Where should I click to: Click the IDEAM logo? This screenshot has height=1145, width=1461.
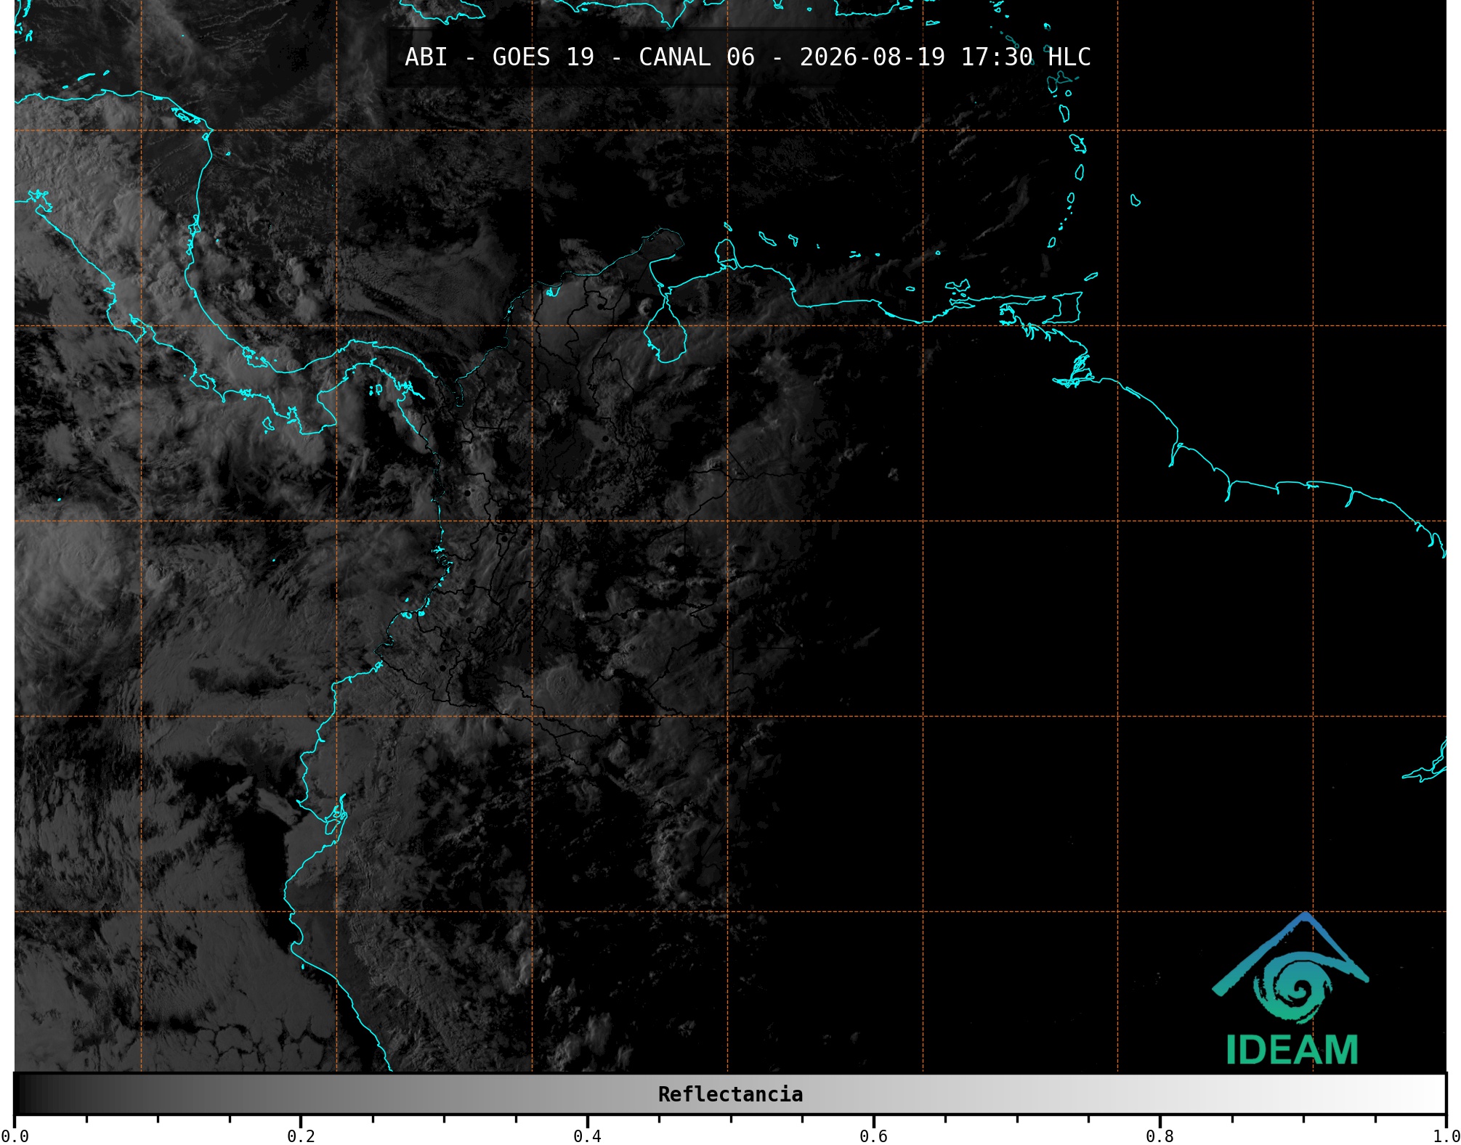pos(1291,989)
